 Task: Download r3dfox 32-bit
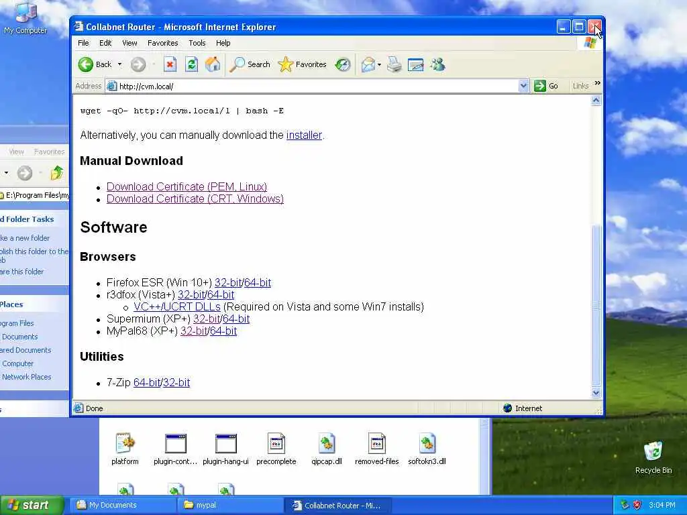(191, 295)
